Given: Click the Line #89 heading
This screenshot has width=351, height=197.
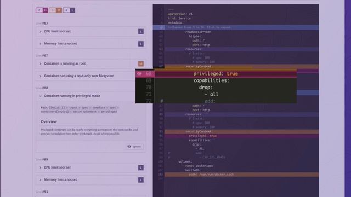Looking at the screenshot, I should coord(42,159).
